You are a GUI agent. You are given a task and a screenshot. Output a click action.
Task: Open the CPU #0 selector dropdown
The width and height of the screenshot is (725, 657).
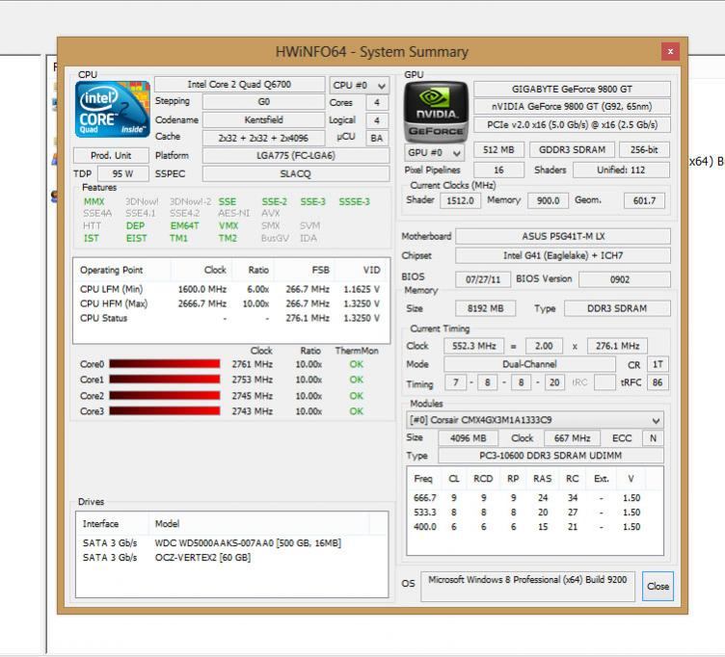(360, 86)
